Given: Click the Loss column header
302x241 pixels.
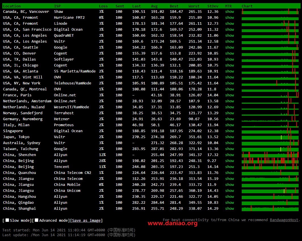Looking at the screenshot, I should pyautogui.click(x=103, y=6).
